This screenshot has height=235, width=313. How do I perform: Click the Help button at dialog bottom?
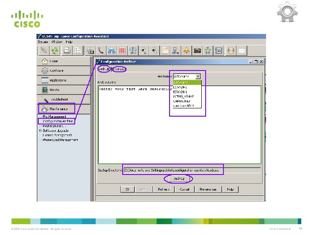230,189
